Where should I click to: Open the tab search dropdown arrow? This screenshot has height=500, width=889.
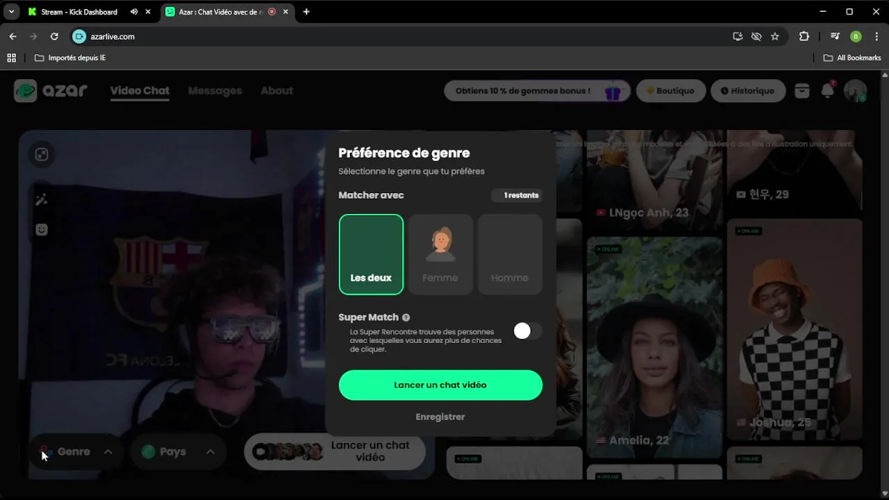click(x=11, y=12)
